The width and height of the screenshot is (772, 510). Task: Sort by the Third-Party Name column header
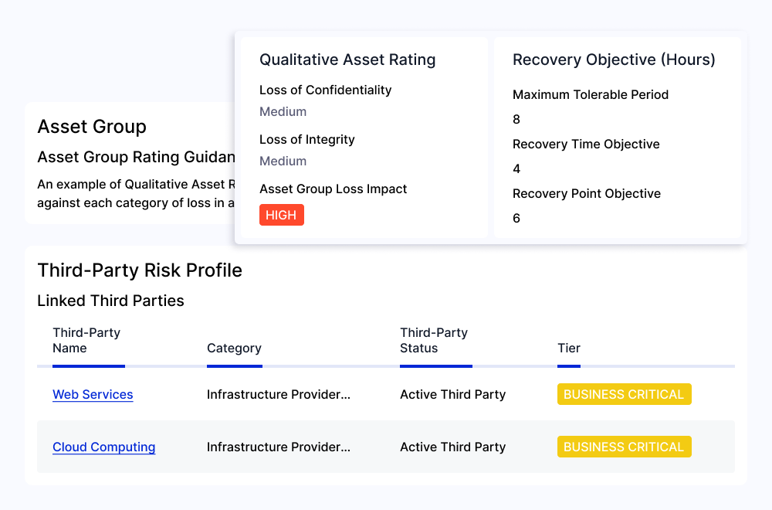tap(86, 341)
